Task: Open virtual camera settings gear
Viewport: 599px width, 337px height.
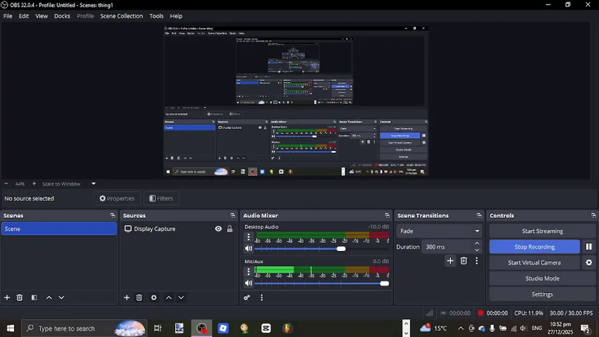Action: click(x=589, y=262)
